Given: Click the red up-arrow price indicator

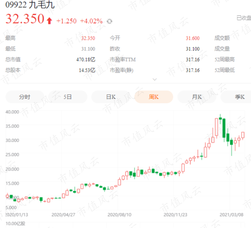Looking at the screenshot, I should (49, 21).
